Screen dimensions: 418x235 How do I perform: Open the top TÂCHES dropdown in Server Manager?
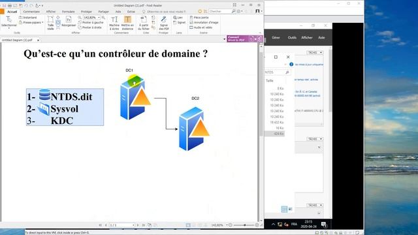click(x=315, y=52)
